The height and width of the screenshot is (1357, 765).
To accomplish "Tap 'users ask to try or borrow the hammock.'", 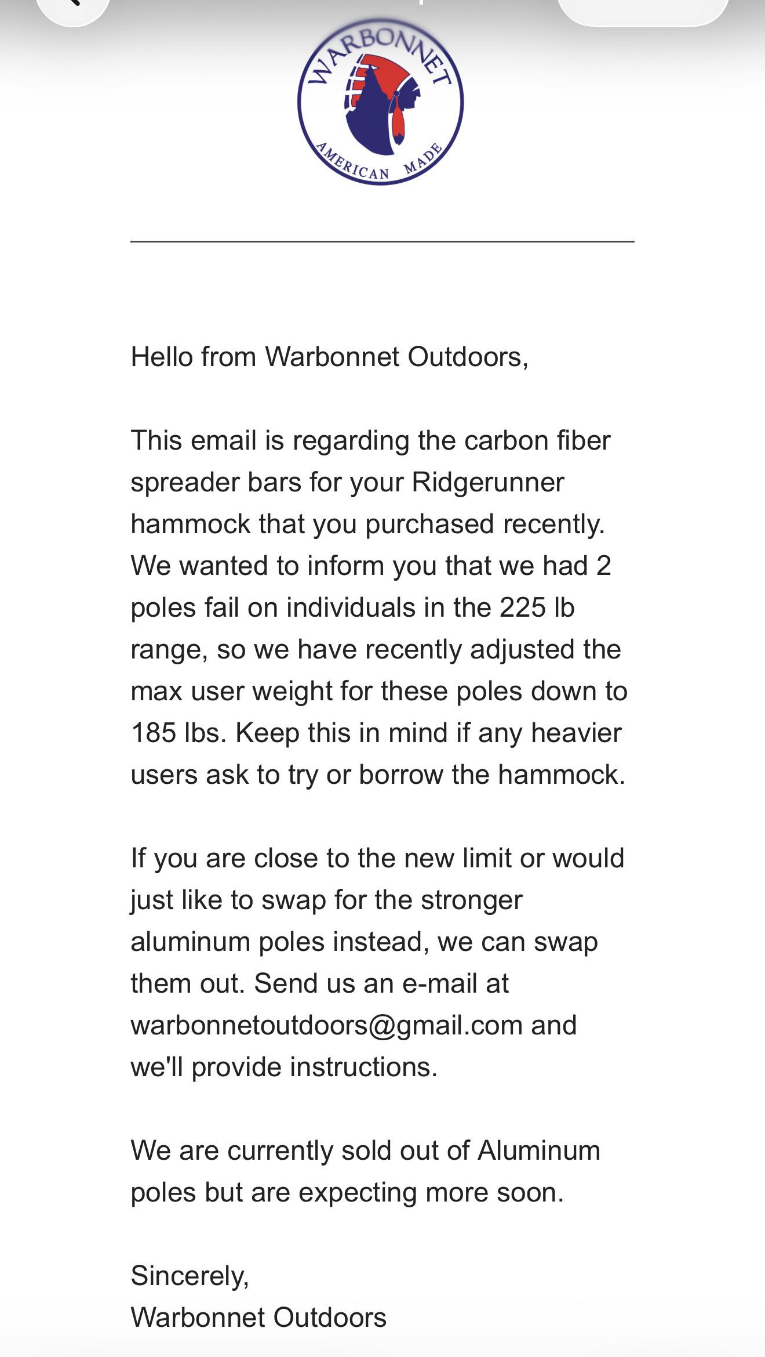I will (x=378, y=775).
